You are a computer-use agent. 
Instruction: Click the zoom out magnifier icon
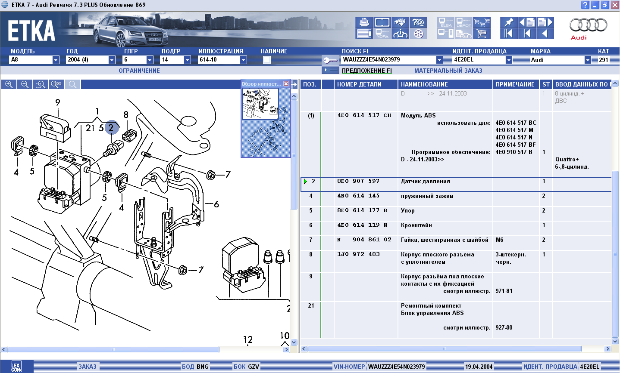click(25, 84)
